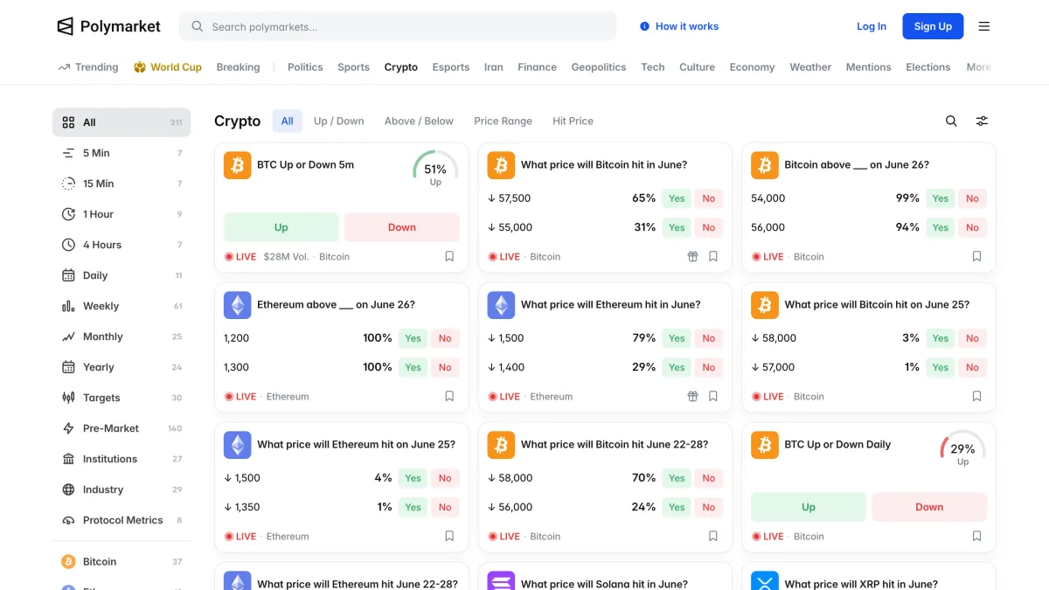
Task: Go to the Politics category
Action: [x=305, y=67]
